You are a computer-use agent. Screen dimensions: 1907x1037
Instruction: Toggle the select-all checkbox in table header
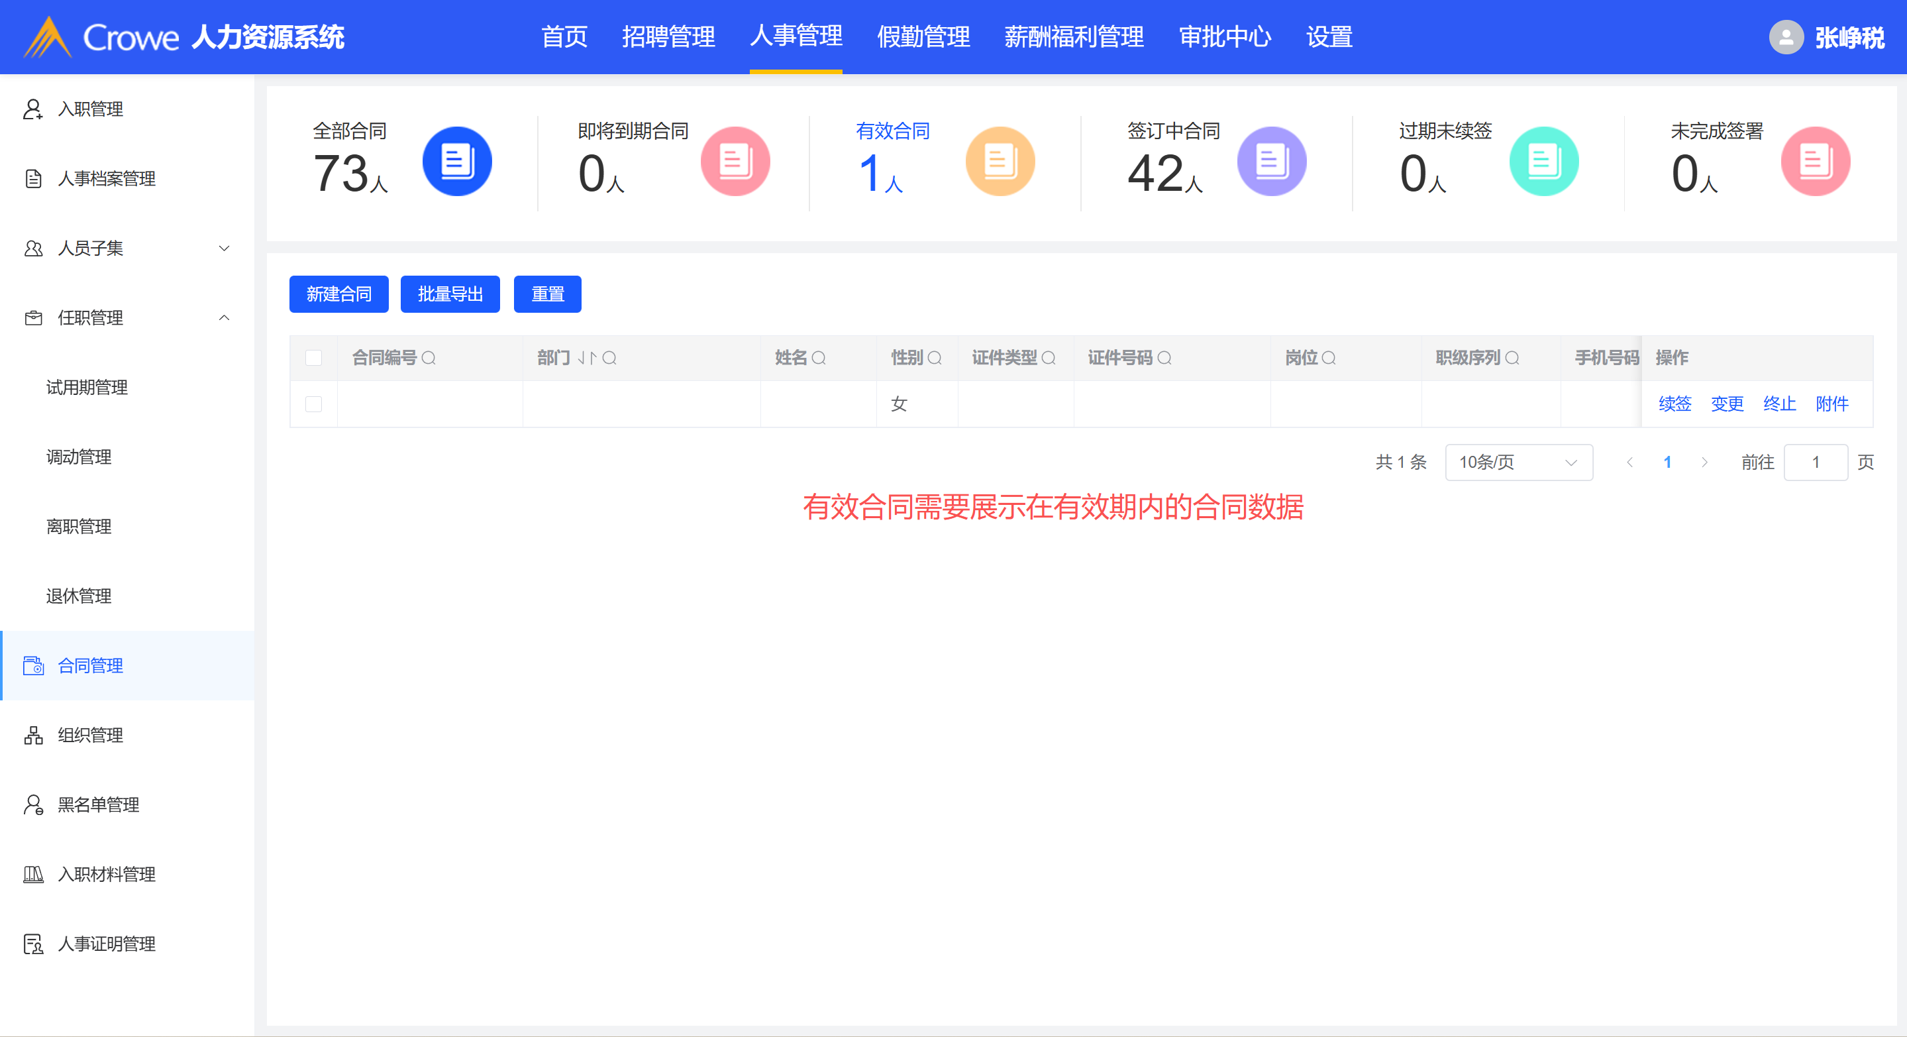(314, 358)
